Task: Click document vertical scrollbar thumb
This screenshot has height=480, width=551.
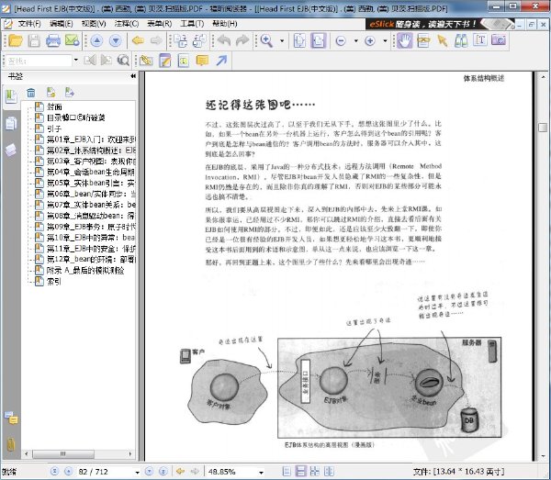Action: (543, 127)
